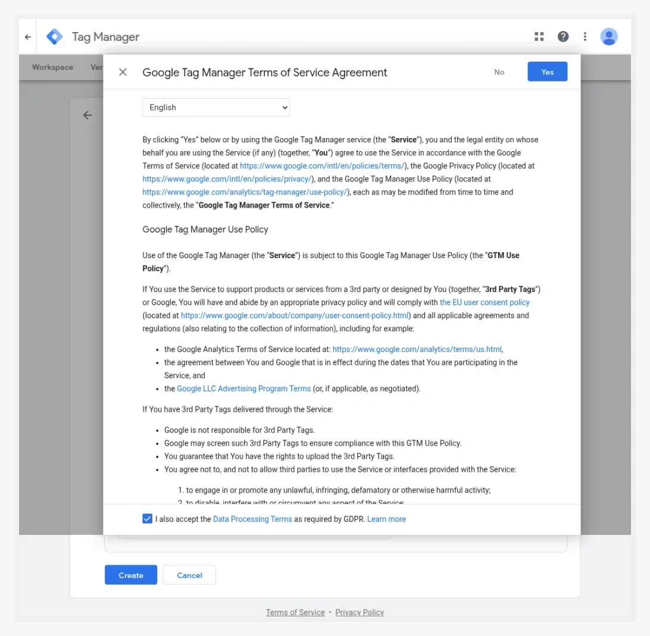The width and height of the screenshot is (650, 636).
Task: Click the user account avatar
Action: click(x=608, y=36)
